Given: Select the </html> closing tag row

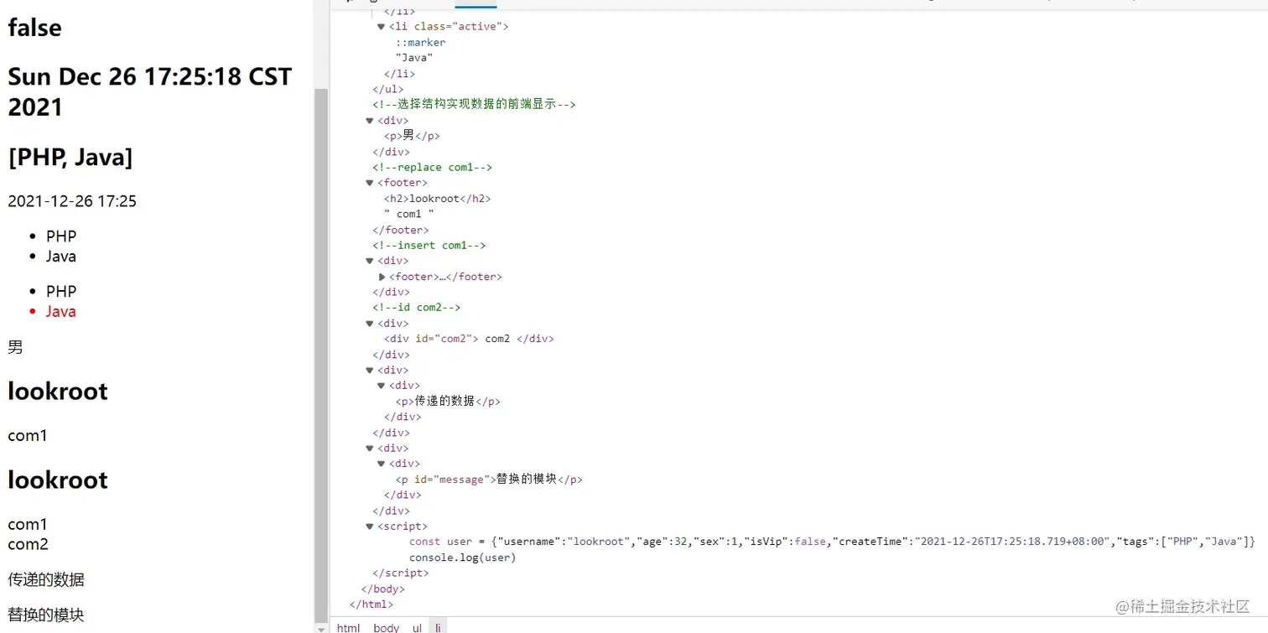Looking at the screenshot, I should click(x=371, y=604).
